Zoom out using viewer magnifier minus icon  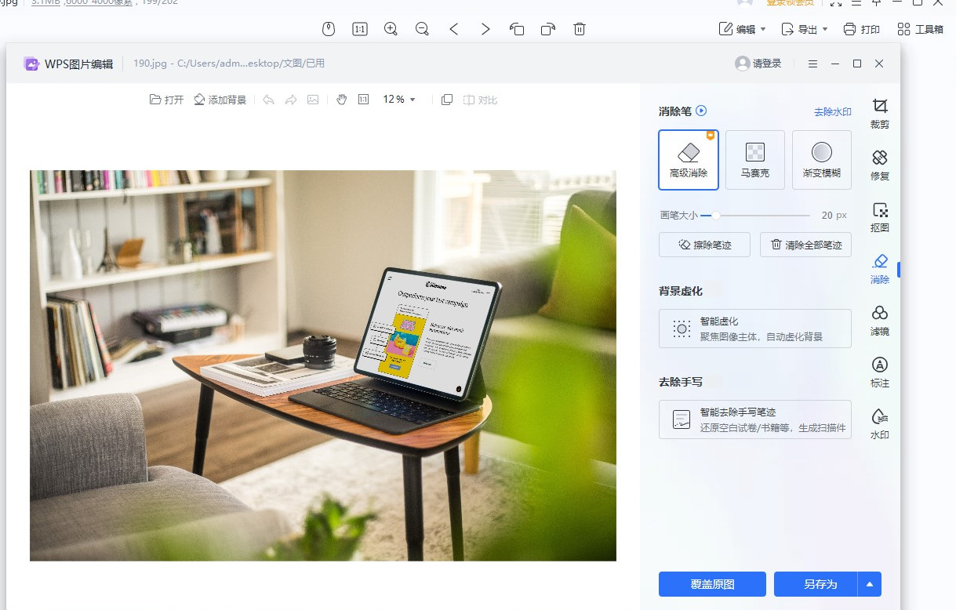422,29
